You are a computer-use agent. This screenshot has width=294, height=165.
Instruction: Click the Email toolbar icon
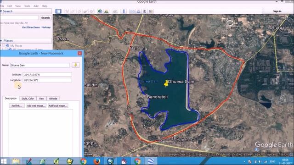coord(132,11)
